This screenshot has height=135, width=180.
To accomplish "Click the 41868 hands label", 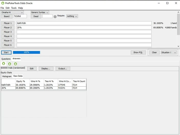I will pyautogui.click(x=171, y=28).
